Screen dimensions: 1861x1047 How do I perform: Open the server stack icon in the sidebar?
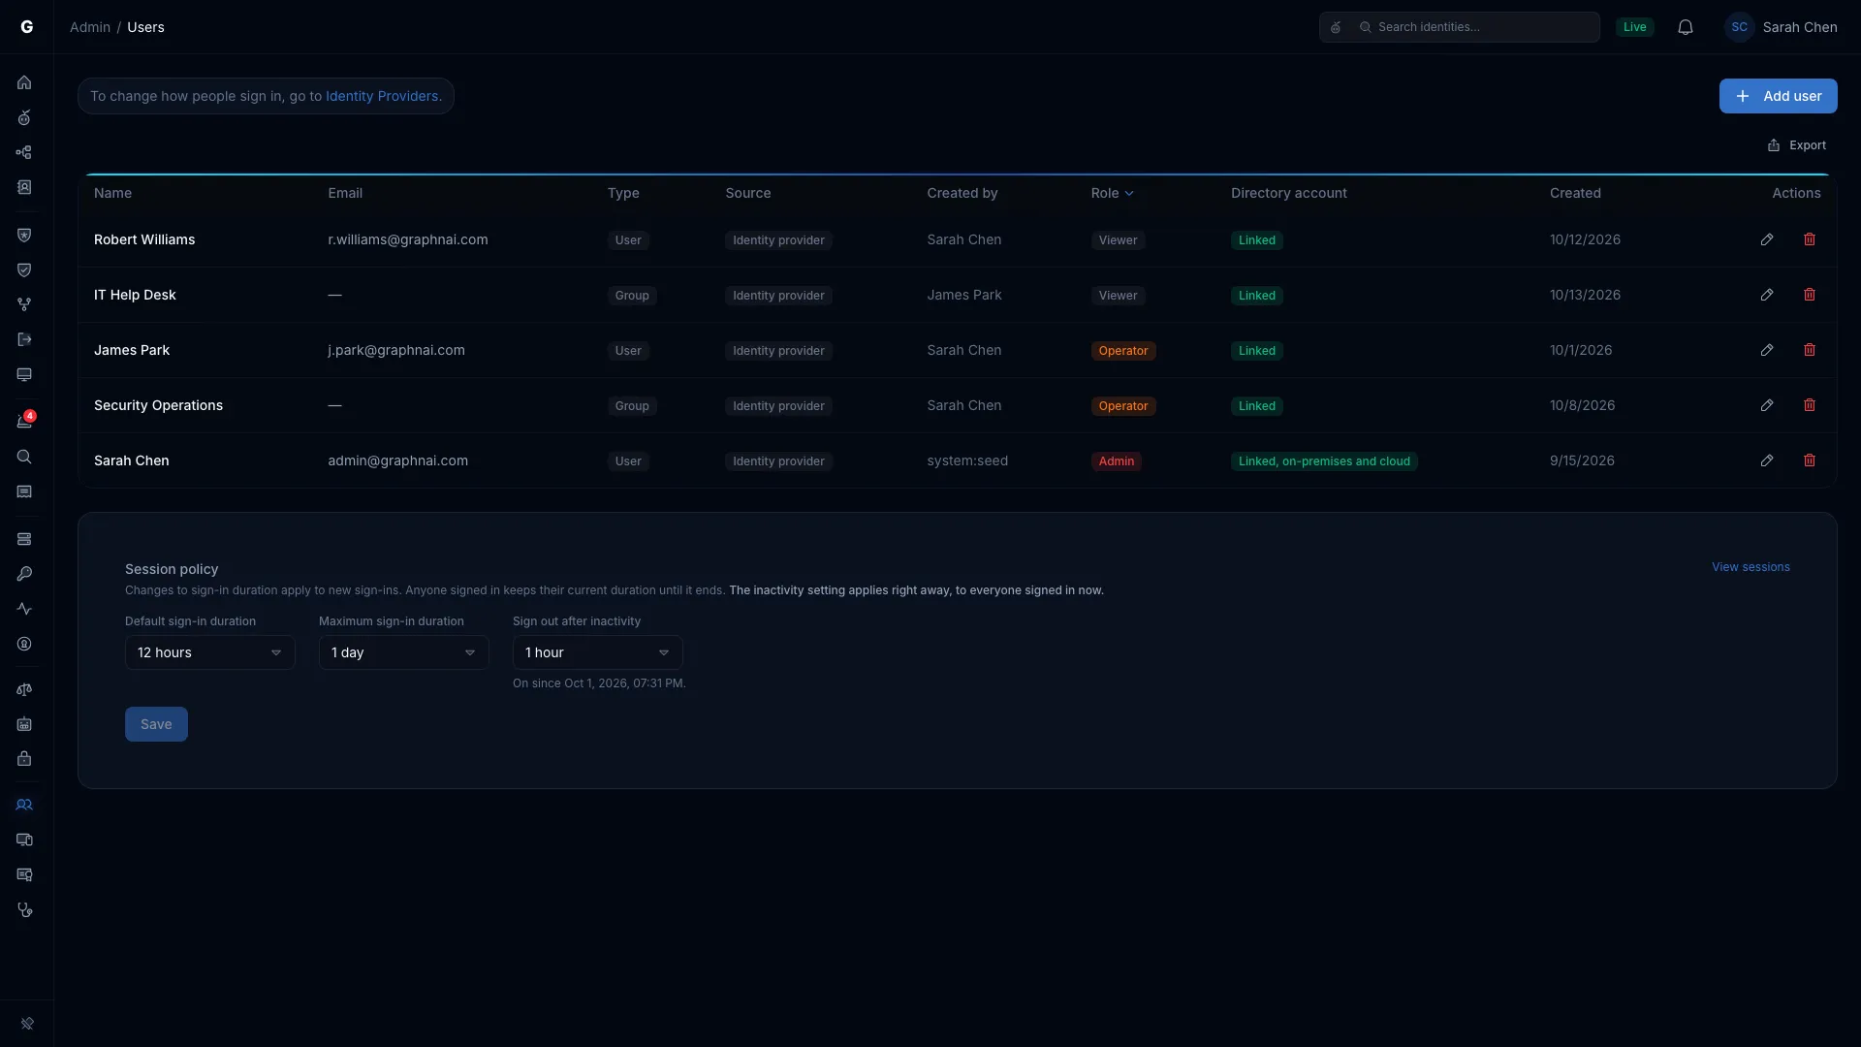click(24, 539)
